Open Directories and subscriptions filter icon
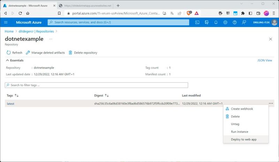Viewport: 279px width, 162px height. click(x=206, y=22)
